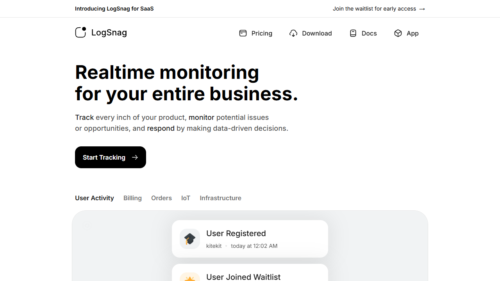Click the cloud download icon beside Download
500x281 pixels.
pyautogui.click(x=293, y=33)
